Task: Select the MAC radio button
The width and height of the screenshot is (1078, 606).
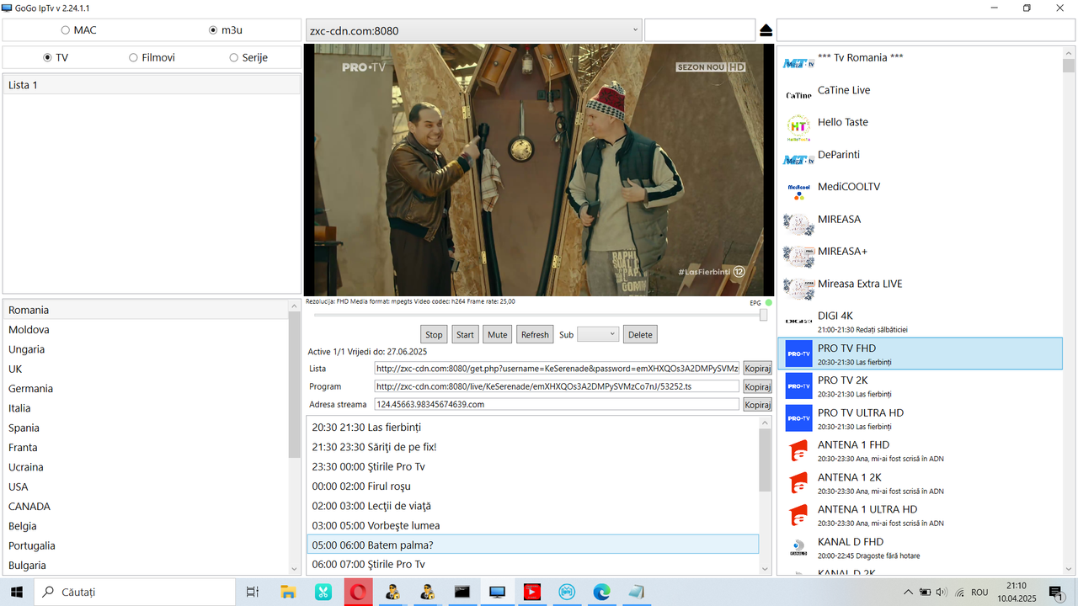Action: click(66, 30)
